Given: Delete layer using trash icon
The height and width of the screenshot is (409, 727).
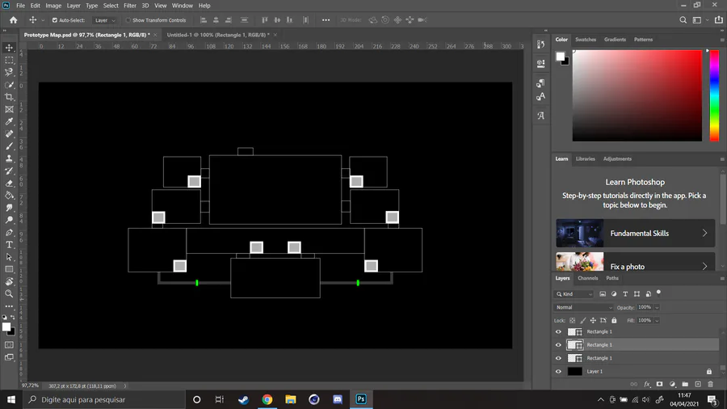Looking at the screenshot, I should tap(710, 384).
